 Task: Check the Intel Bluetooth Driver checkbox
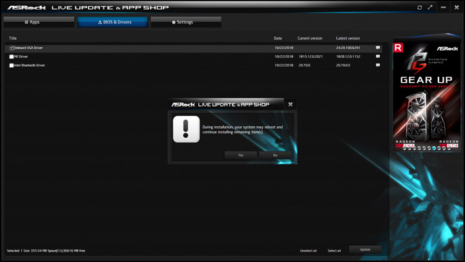pyautogui.click(x=12, y=65)
